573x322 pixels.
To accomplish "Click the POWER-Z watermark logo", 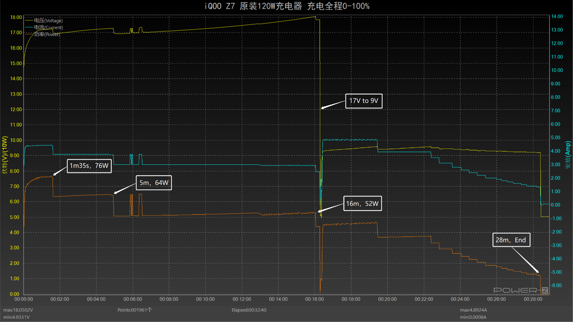I will pos(520,290).
